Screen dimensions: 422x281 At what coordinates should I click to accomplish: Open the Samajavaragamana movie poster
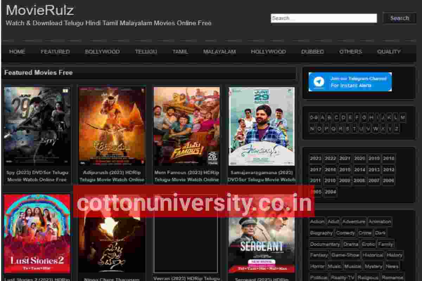coord(262,126)
